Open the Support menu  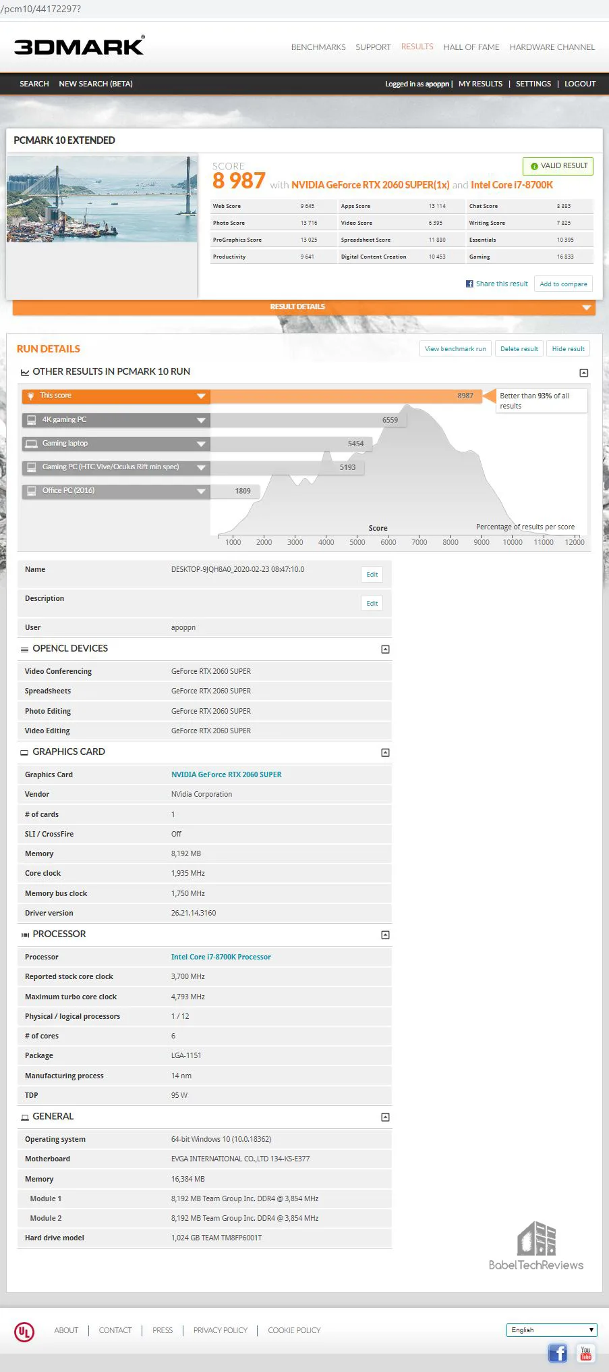373,47
